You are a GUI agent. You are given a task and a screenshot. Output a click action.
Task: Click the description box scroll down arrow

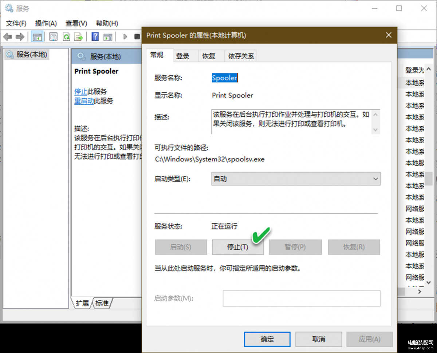(376, 129)
